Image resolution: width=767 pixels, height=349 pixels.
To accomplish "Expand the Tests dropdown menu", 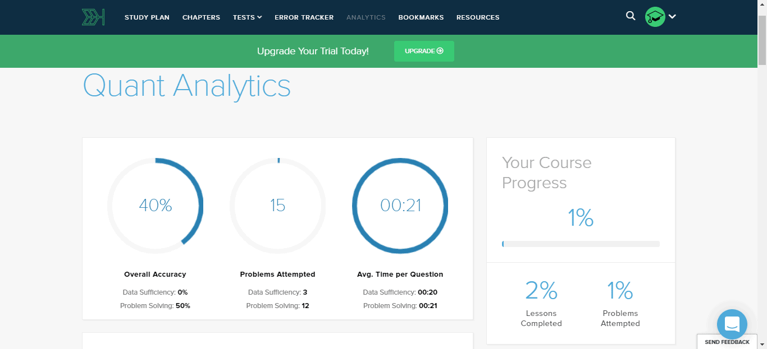I will tap(247, 17).
